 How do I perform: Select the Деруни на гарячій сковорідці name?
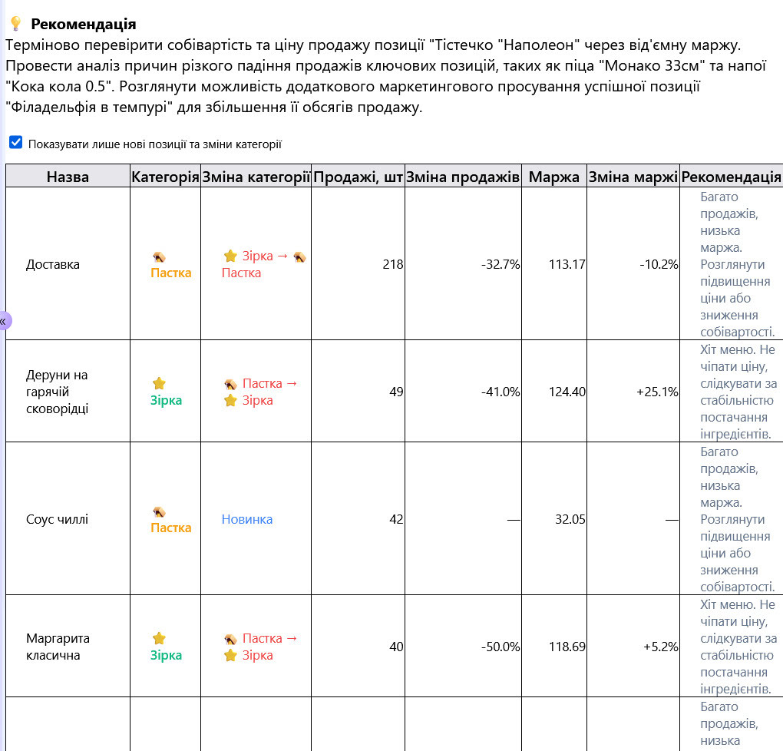tap(58, 392)
